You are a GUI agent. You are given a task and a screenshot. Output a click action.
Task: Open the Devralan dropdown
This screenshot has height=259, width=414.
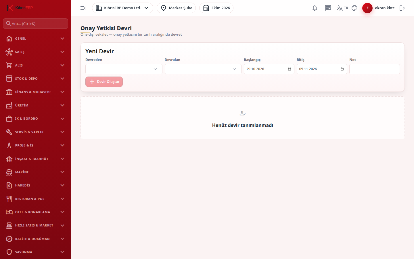pos(203,69)
